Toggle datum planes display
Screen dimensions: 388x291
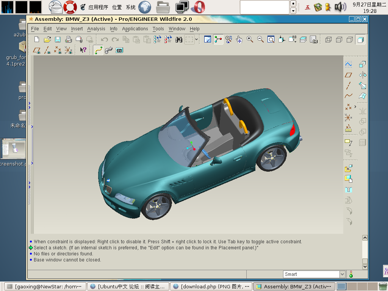(37, 50)
